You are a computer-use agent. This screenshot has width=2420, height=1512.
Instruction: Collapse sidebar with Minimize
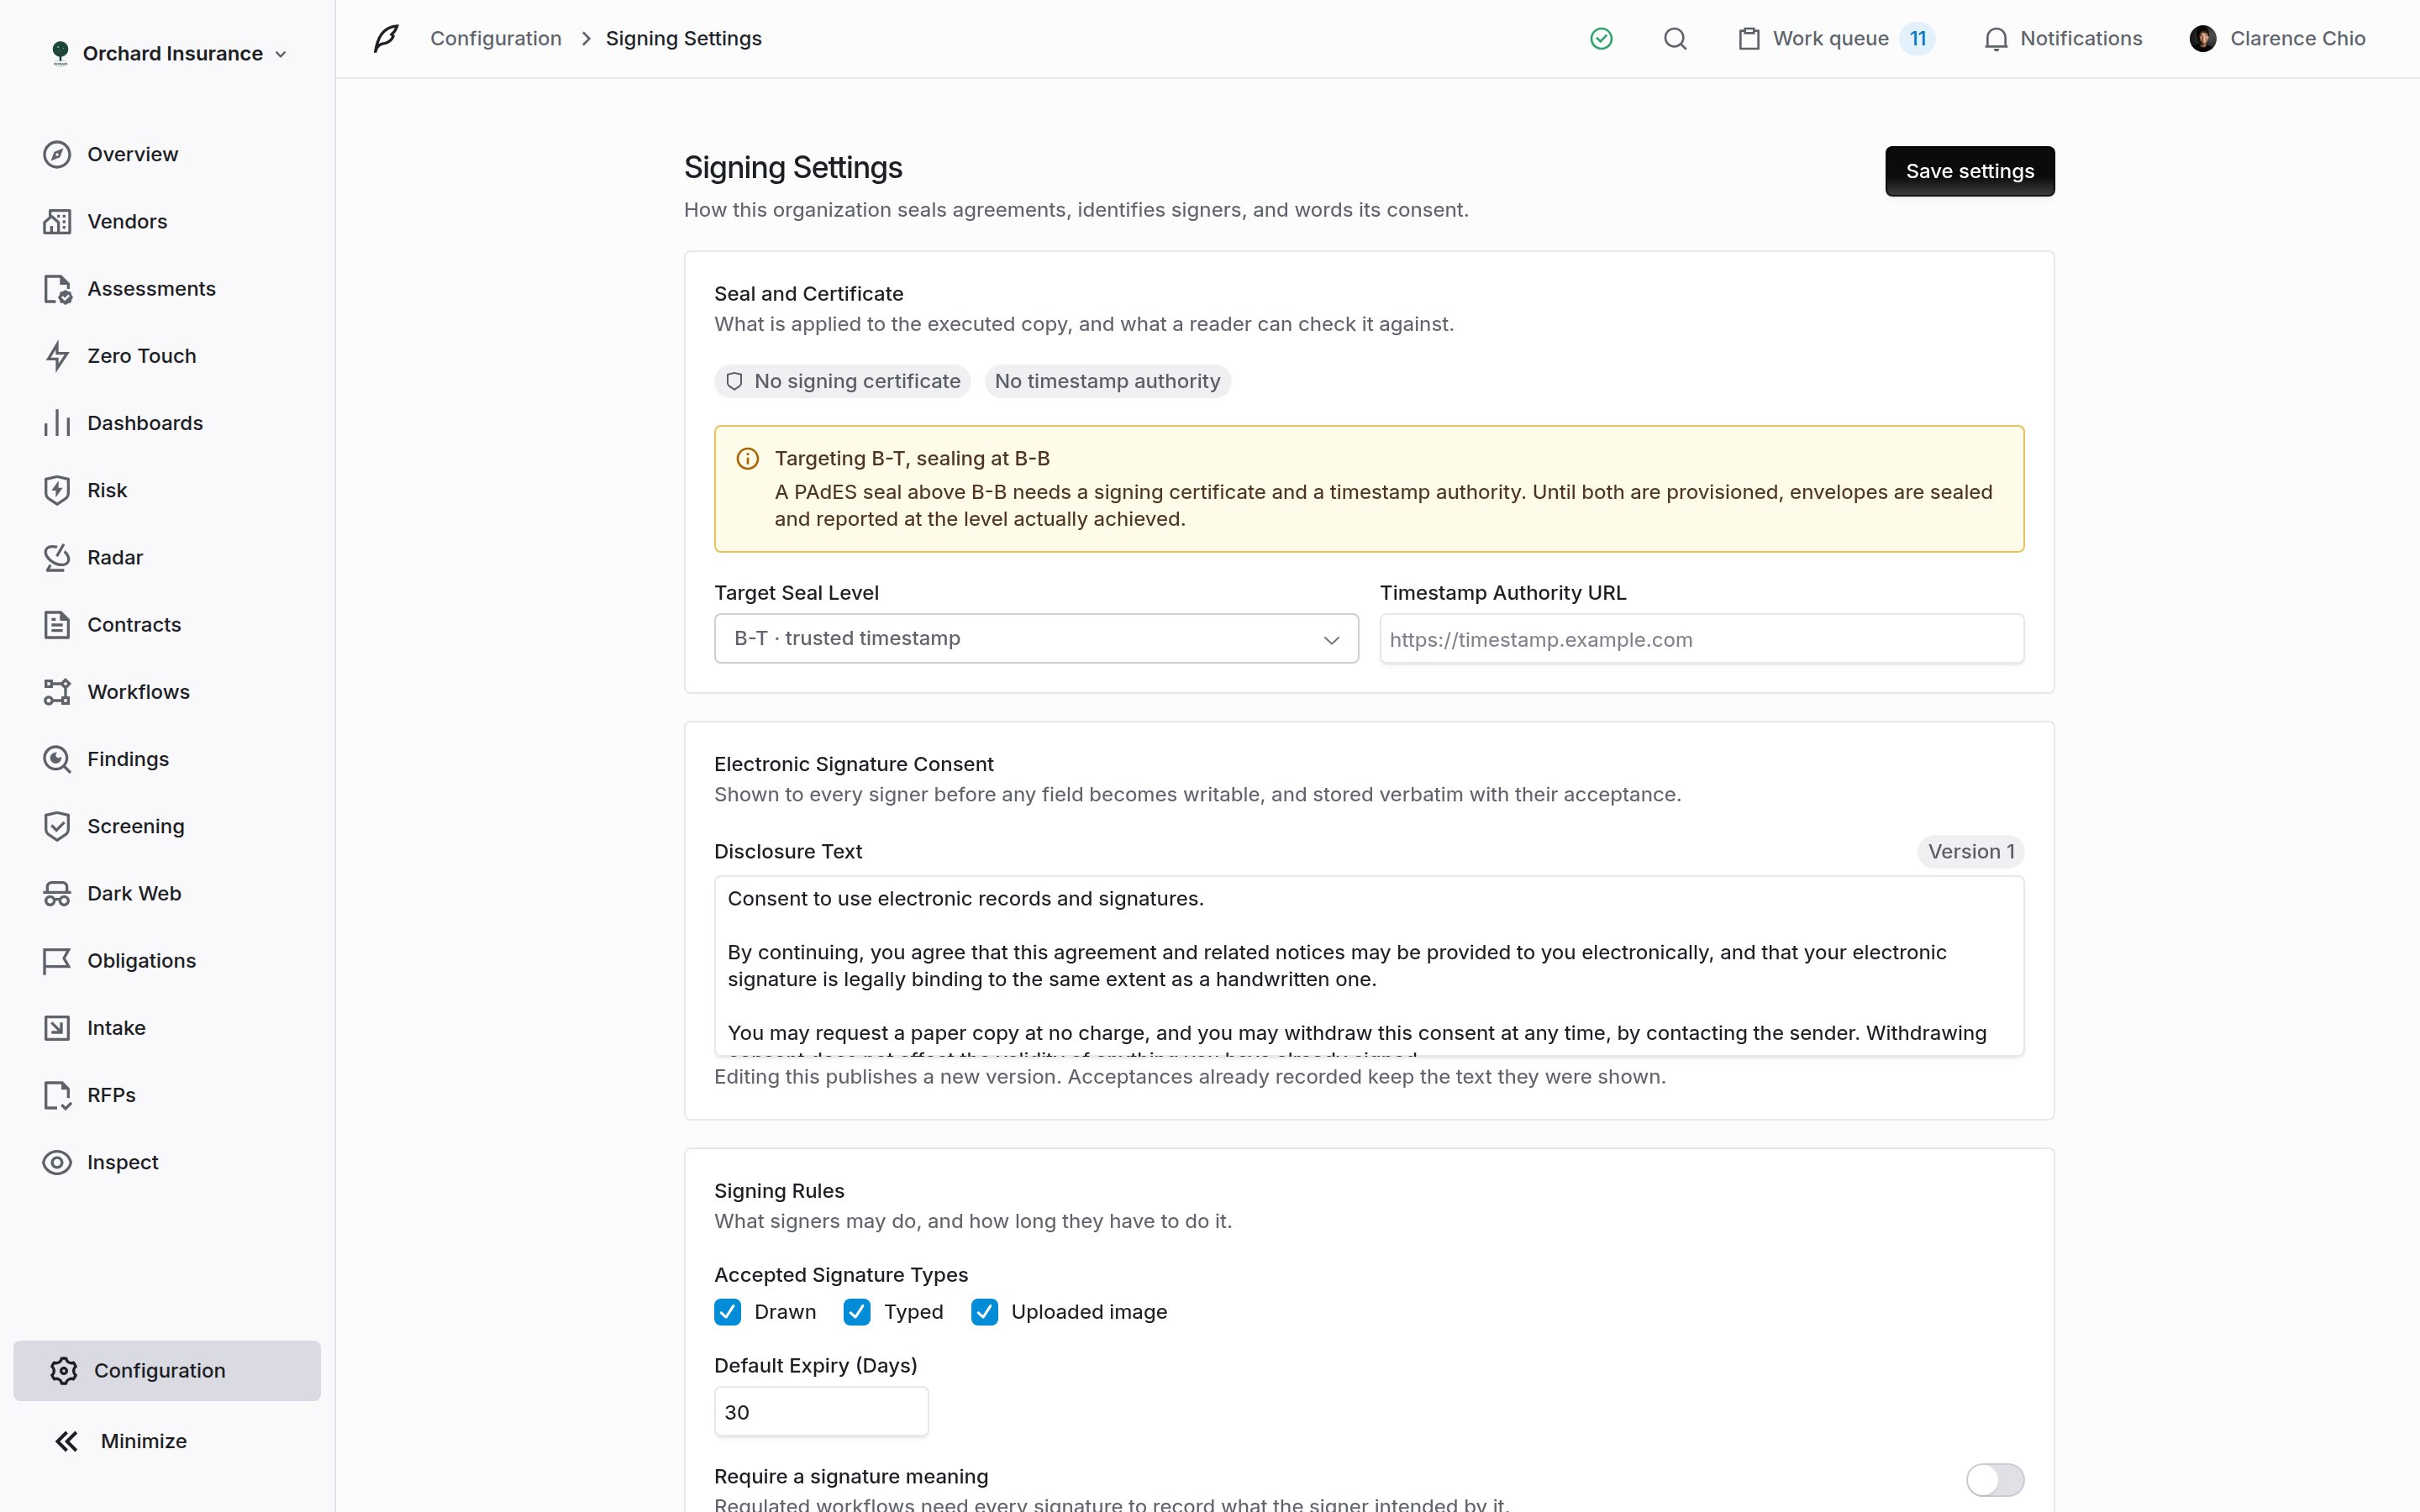[x=120, y=1441]
